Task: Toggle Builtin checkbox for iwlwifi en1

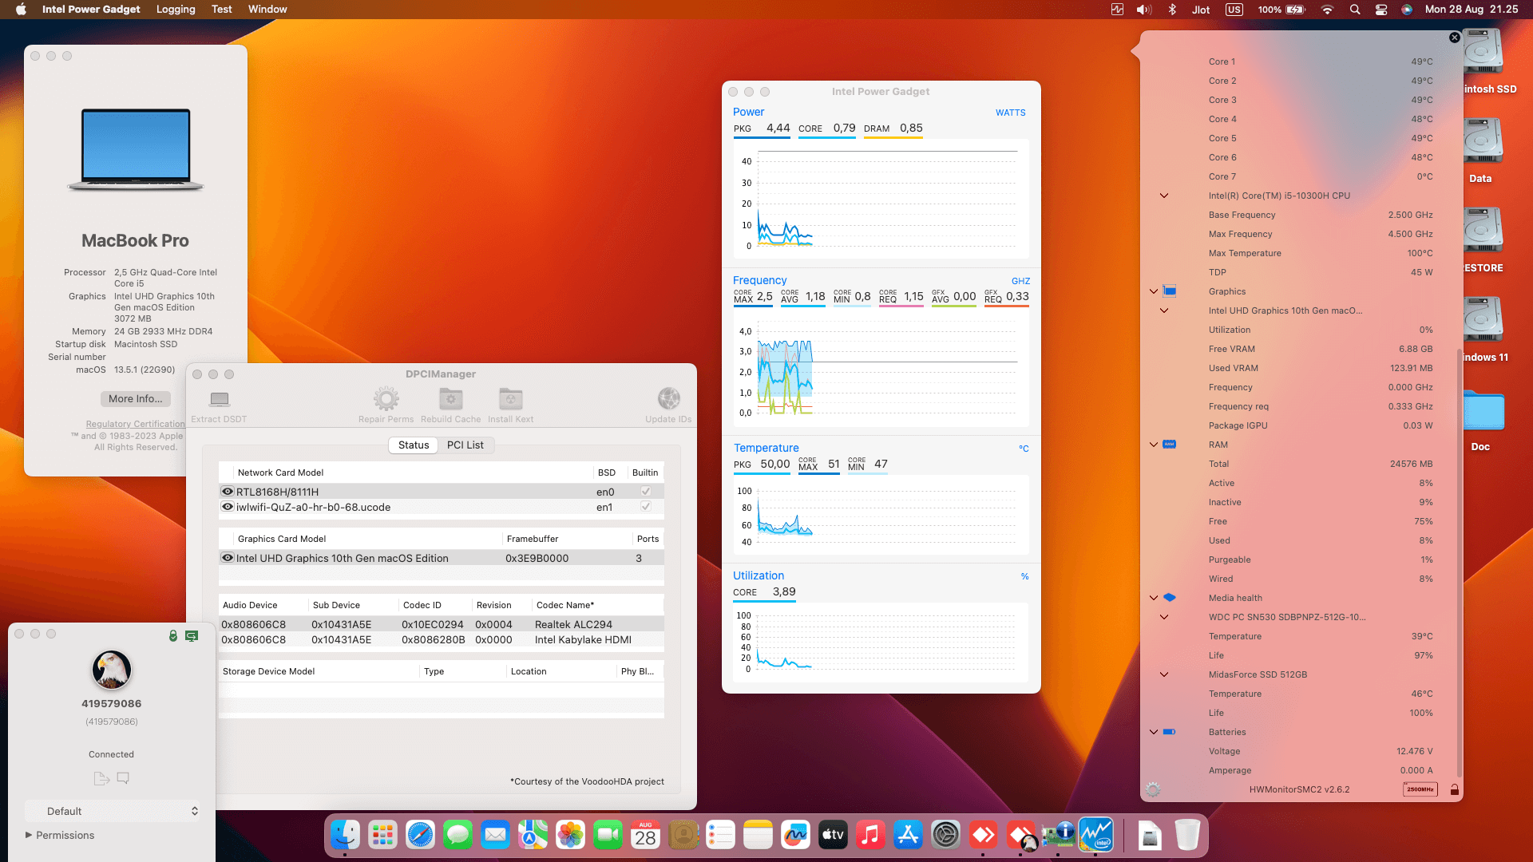Action: [646, 507]
